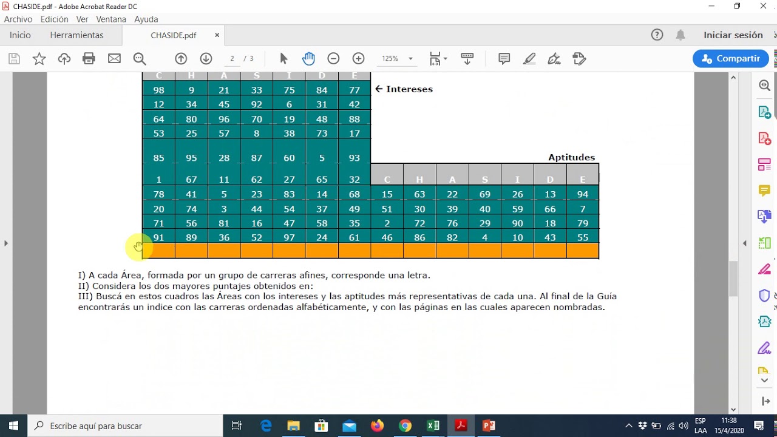This screenshot has height=437, width=777.
Task: Open the Protect shield tool in the right pane
Action: [x=765, y=296]
